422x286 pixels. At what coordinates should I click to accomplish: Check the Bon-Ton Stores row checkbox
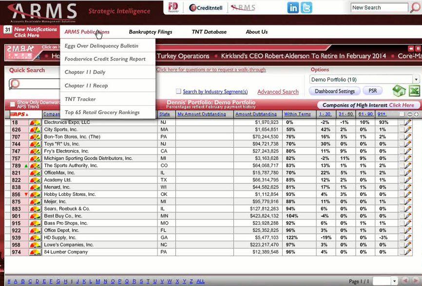[x=402, y=137]
